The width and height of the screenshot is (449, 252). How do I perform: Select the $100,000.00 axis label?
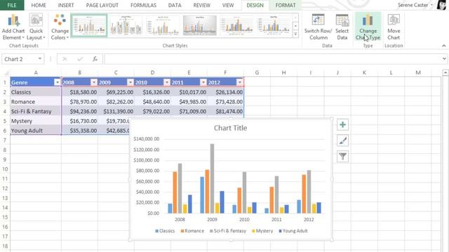pyautogui.click(x=147, y=160)
